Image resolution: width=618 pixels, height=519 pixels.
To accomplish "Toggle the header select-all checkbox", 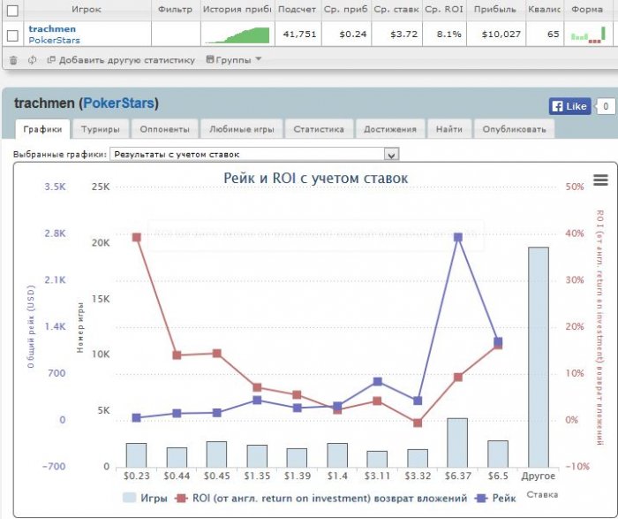I will pyautogui.click(x=12, y=11).
